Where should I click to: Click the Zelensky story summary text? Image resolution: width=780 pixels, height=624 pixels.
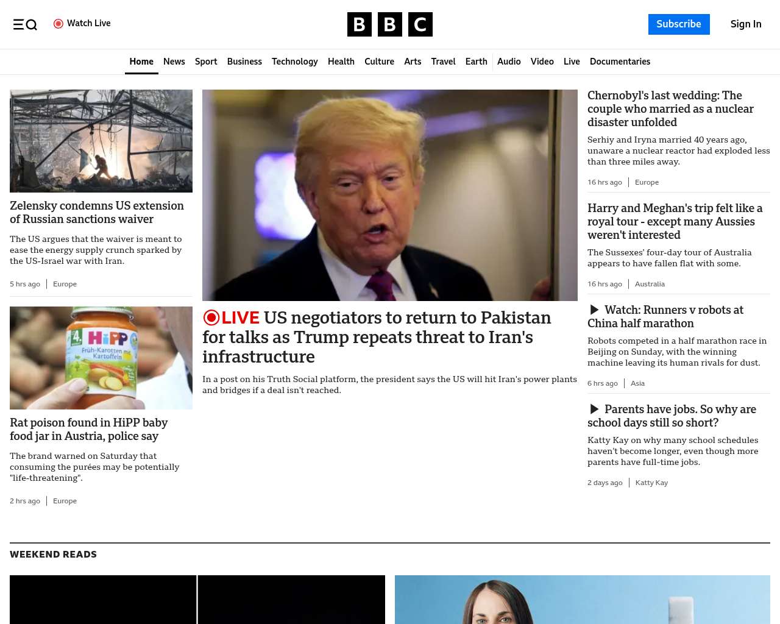click(x=96, y=250)
